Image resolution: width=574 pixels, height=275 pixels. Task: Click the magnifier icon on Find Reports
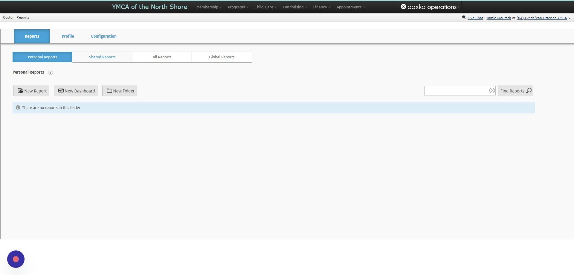(x=529, y=91)
